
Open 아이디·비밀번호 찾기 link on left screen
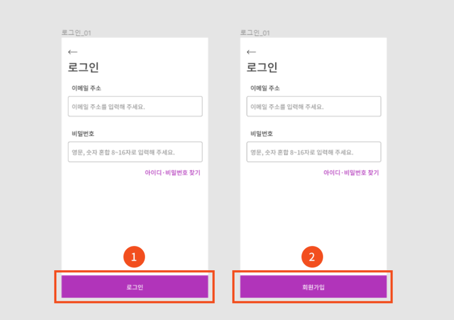click(172, 173)
